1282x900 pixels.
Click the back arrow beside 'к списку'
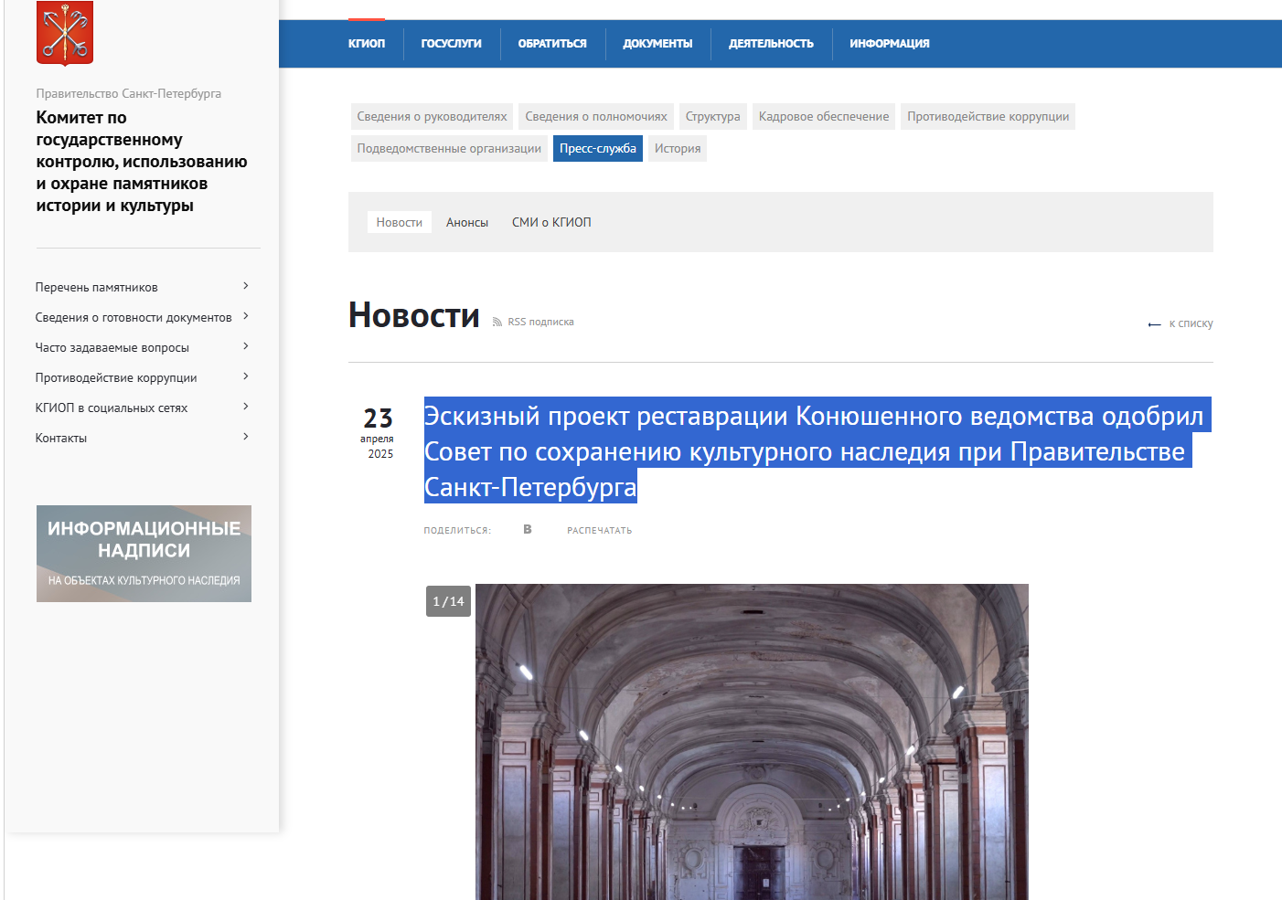coord(1155,324)
